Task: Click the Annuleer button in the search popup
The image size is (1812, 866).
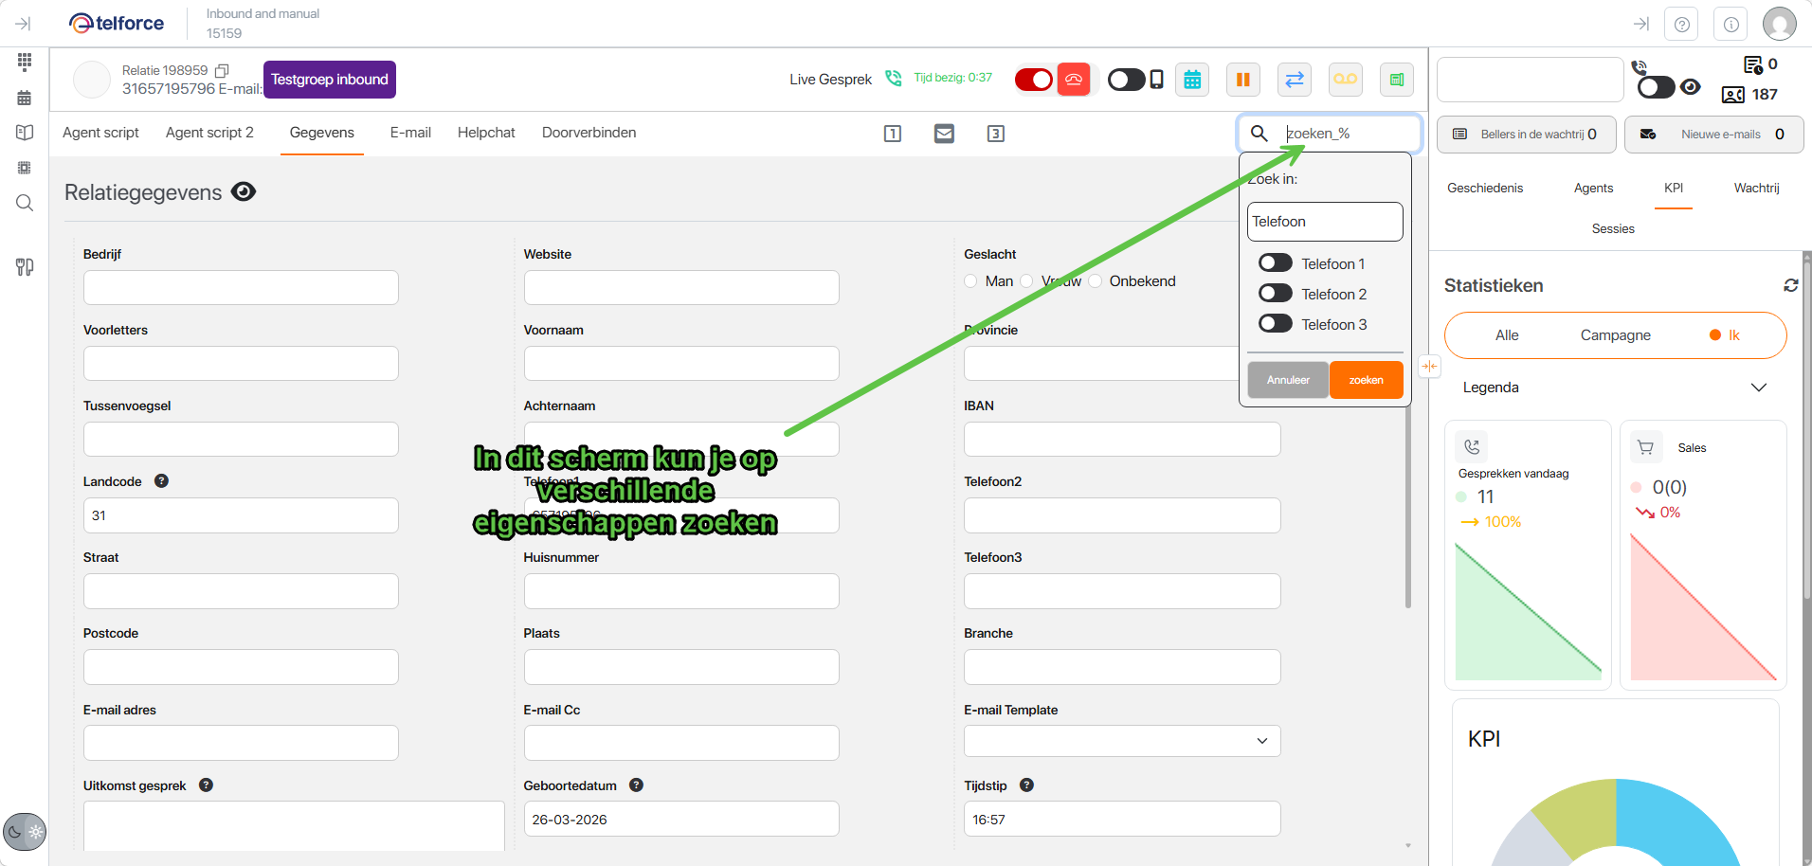Action: (1287, 380)
